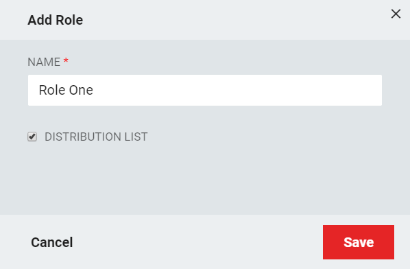Image resolution: width=410 pixels, height=269 pixels.
Task: Select the Cancel text button in footer
Action: tap(52, 242)
